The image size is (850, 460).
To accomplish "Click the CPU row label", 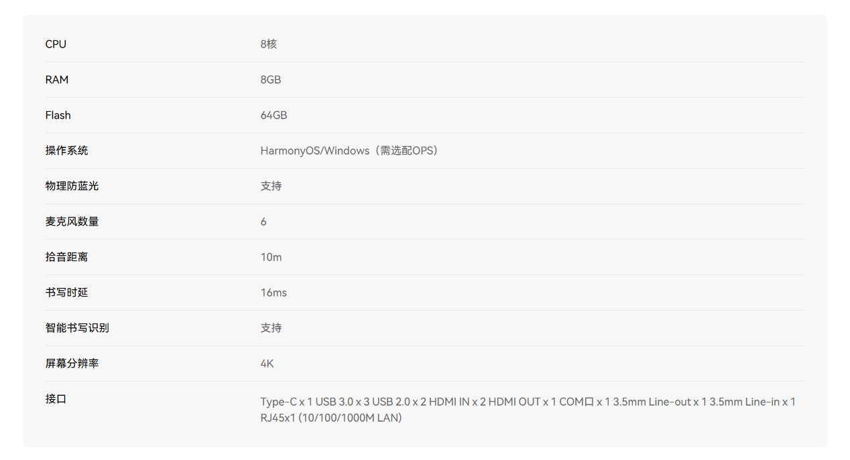I will 56,44.
